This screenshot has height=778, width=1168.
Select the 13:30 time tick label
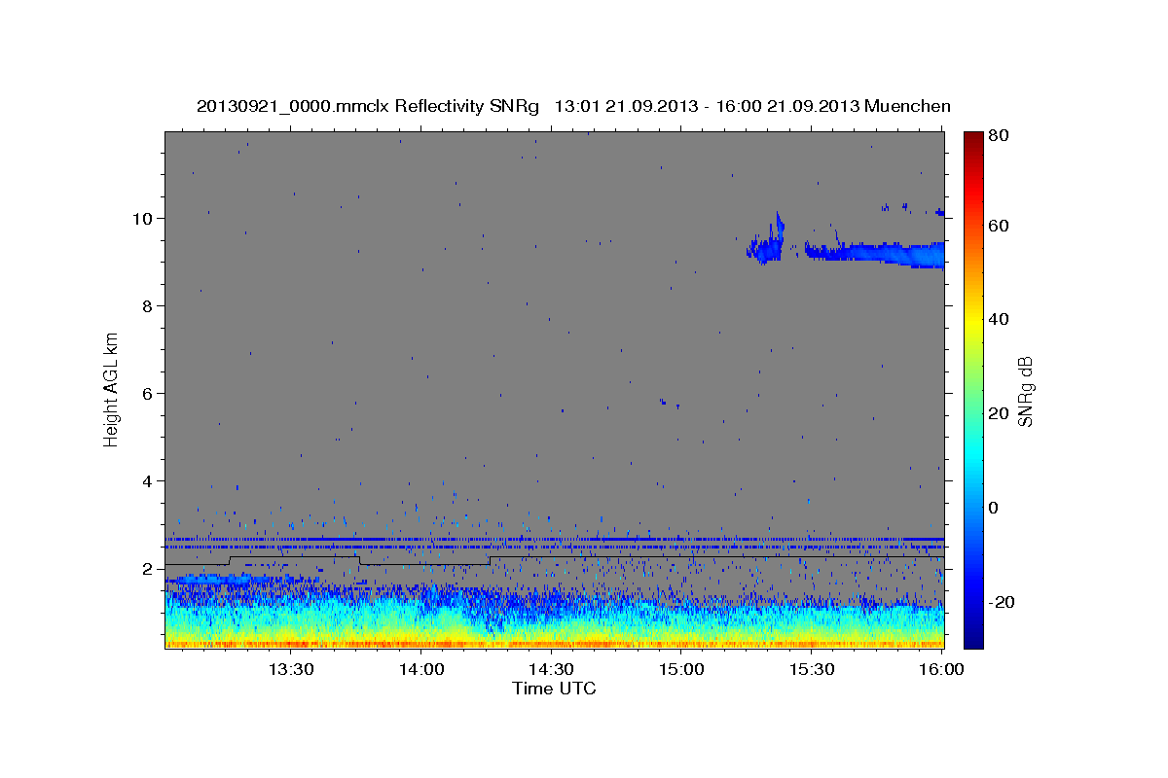[290, 669]
